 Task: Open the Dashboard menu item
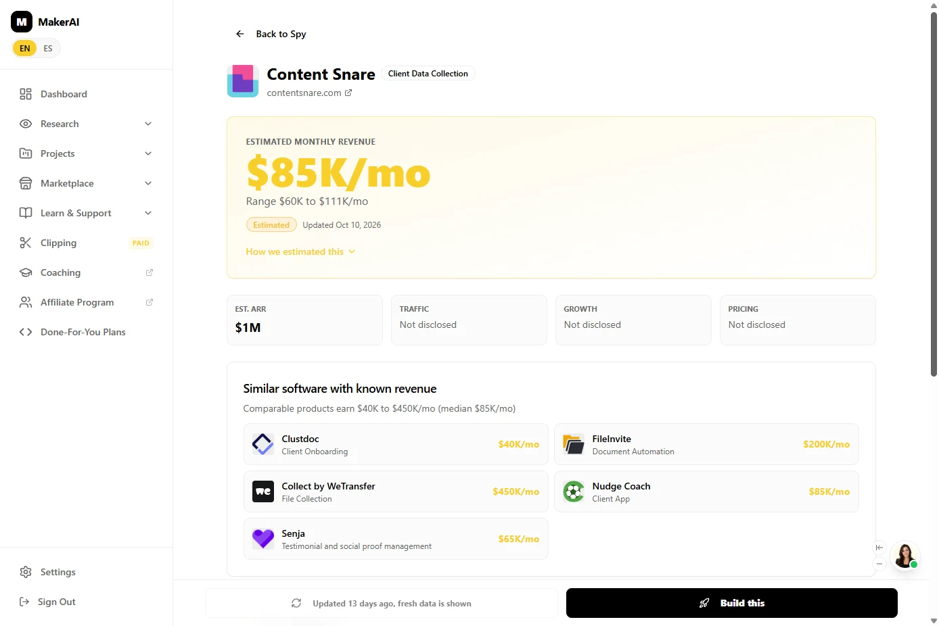(x=87, y=94)
